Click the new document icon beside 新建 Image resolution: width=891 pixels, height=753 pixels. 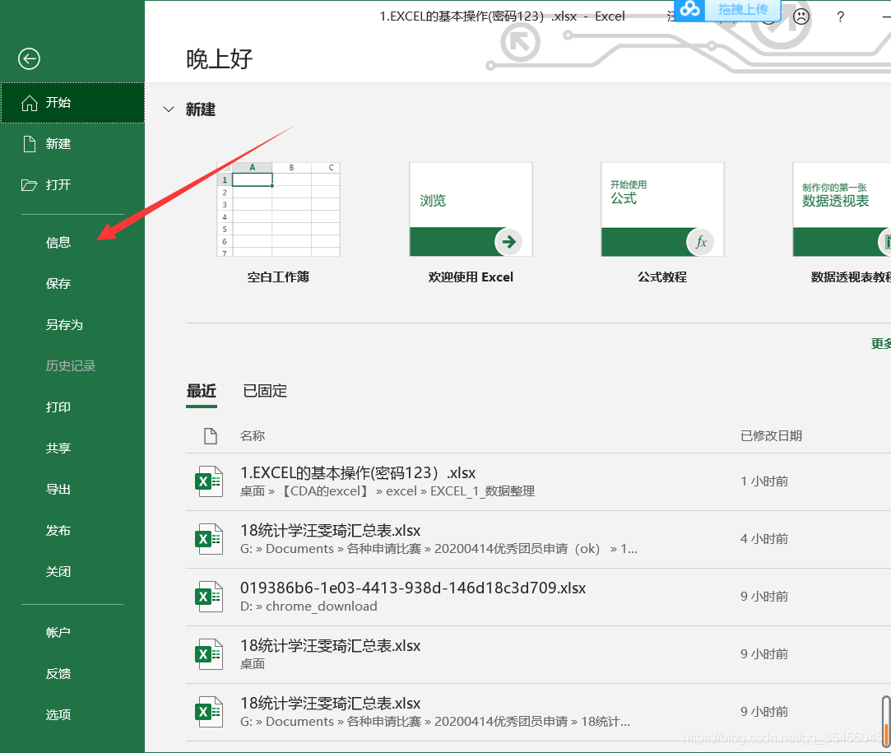[x=29, y=144]
